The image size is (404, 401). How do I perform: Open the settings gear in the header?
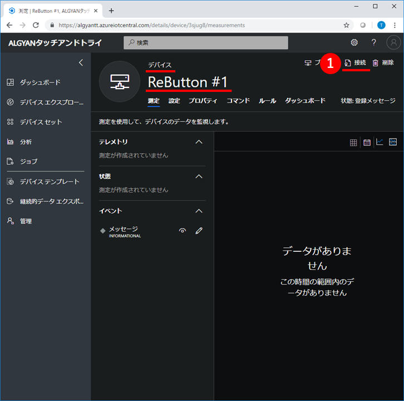click(x=354, y=42)
